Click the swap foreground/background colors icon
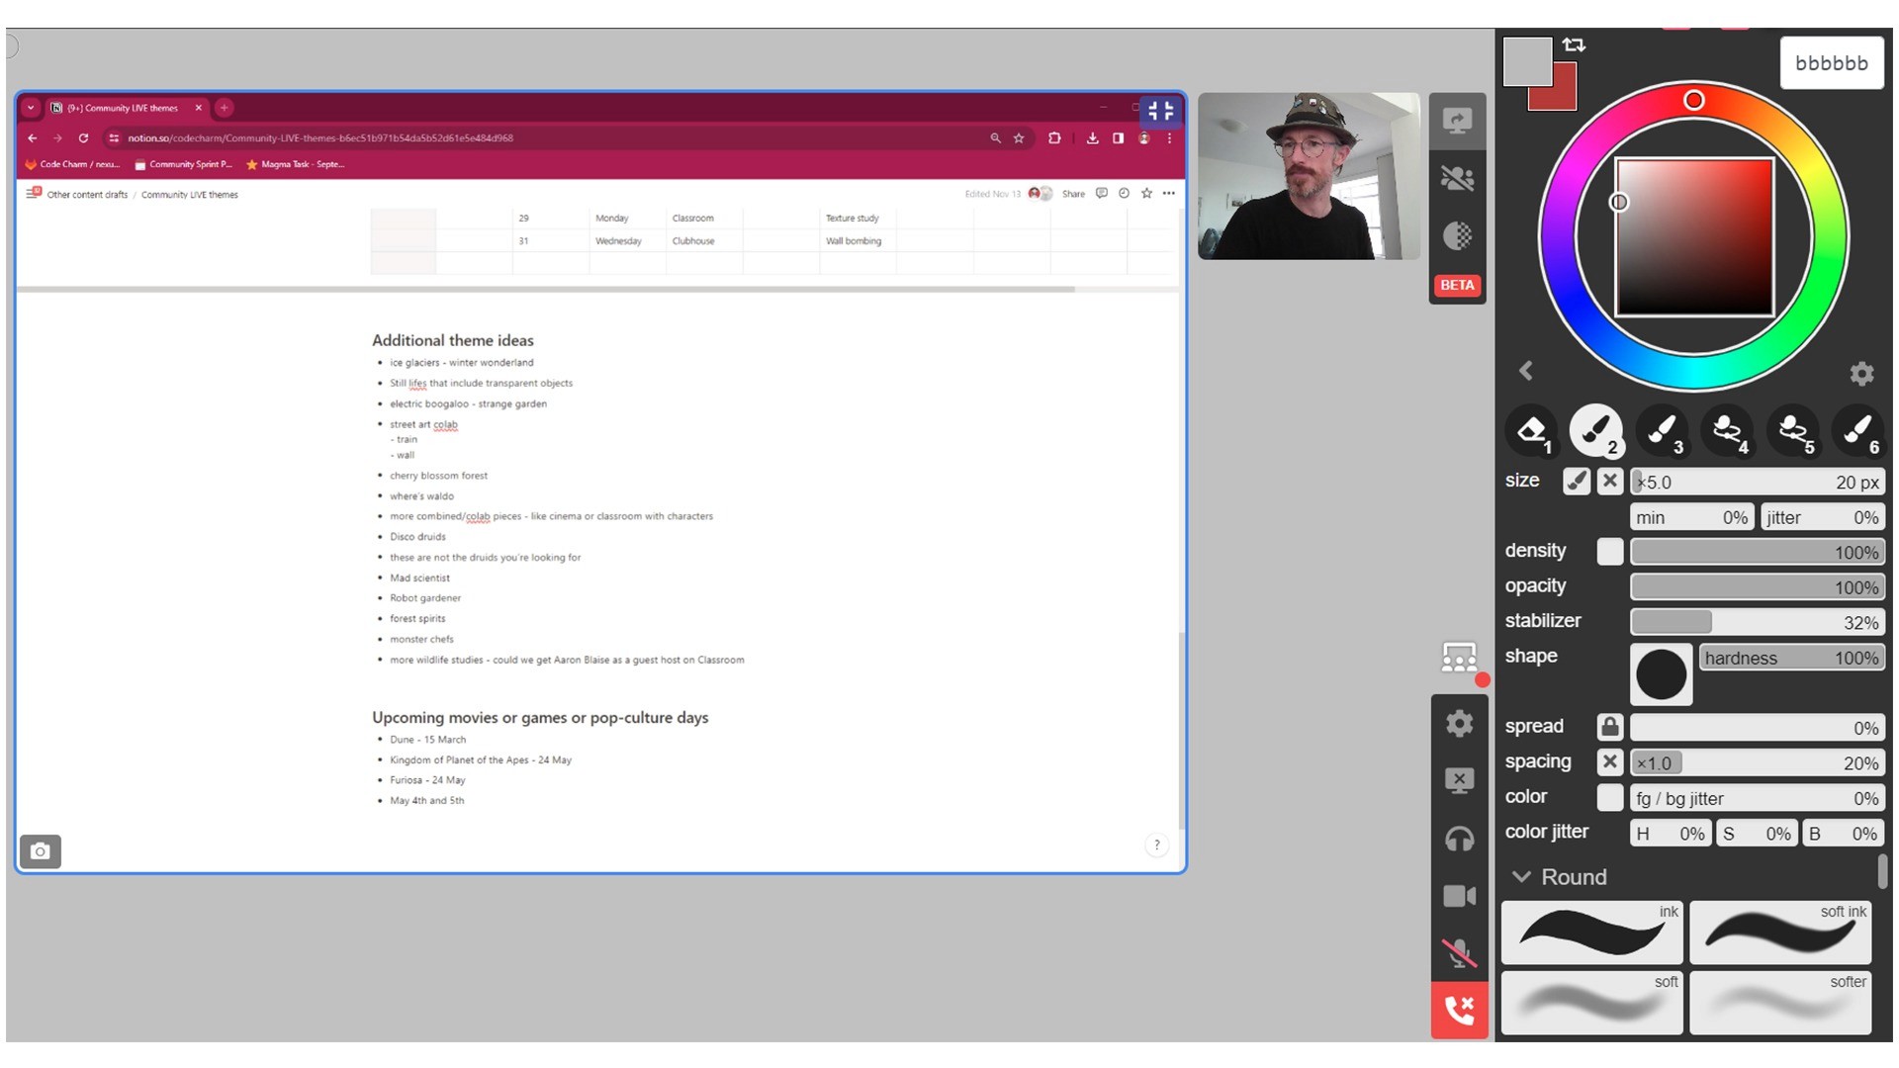This screenshot has height=1068, width=1899. (x=1574, y=44)
